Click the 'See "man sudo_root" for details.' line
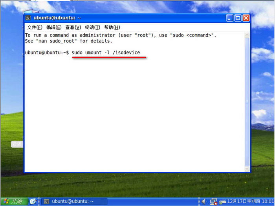 tap(69, 41)
